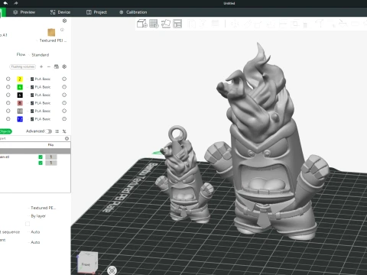Open PLA Basic dropdown for filament 4
The width and height of the screenshot is (367, 275).
point(41,87)
